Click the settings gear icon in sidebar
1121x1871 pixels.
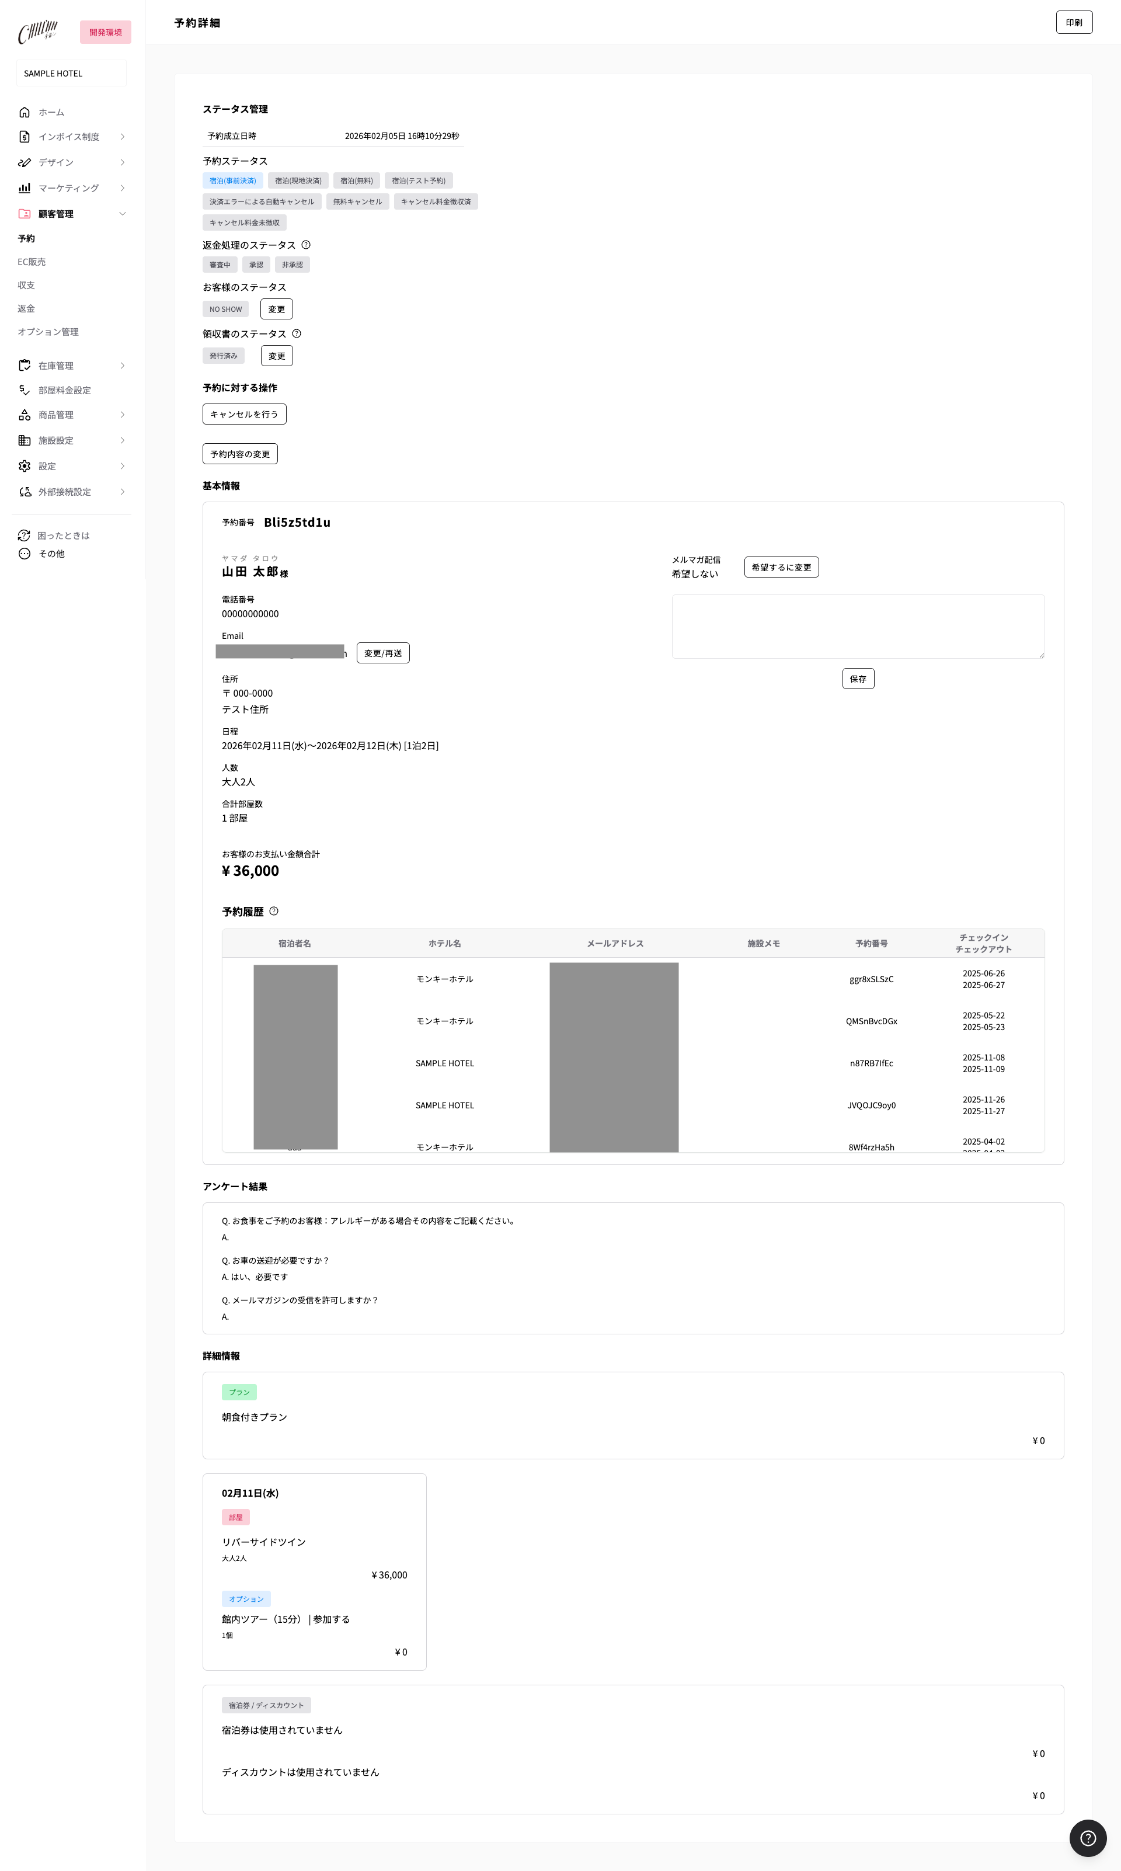click(24, 466)
